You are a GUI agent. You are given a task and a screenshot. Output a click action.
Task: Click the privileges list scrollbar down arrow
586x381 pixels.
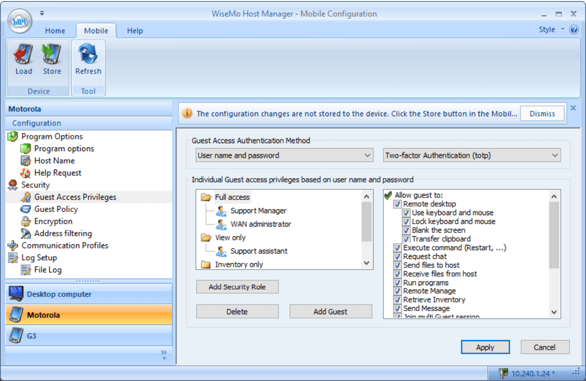554,312
